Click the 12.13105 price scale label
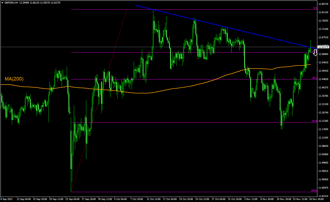 coord(324,138)
